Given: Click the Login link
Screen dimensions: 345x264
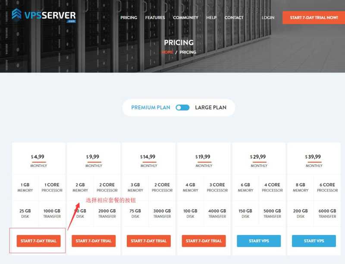Looking at the screenshot, I should click(268, 18).
